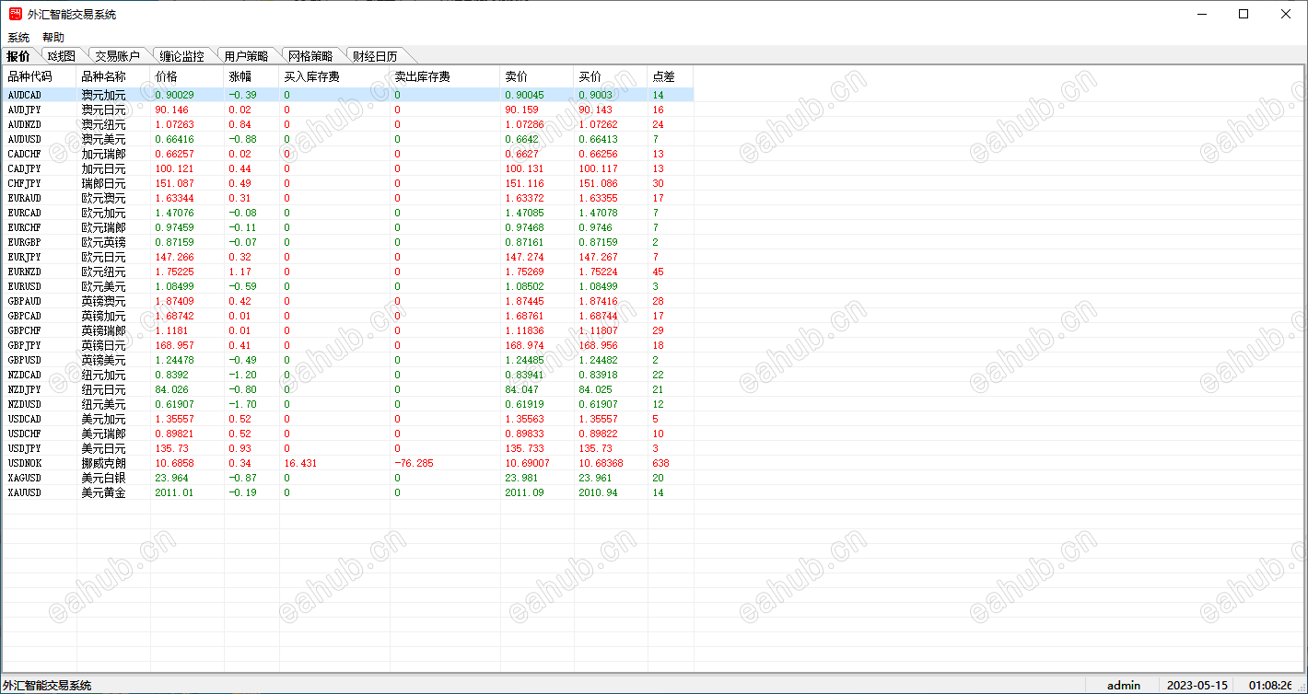Click USDNOK sell swap value -76.285
1308x694 pixels.
click(414, 463)
